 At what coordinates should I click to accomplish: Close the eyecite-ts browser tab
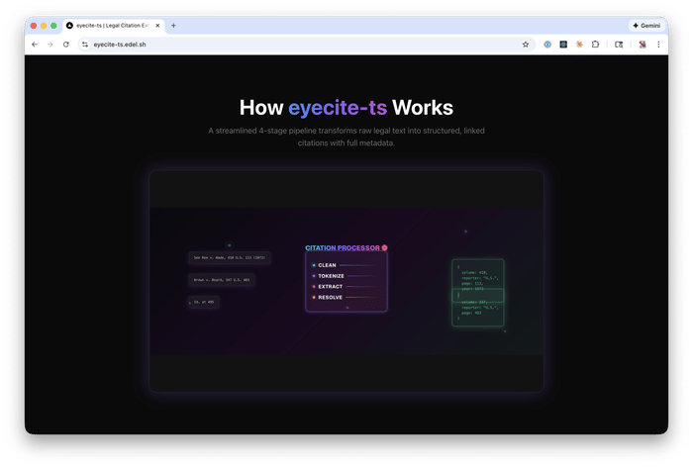pyautogui.click(x=157, y=26)
